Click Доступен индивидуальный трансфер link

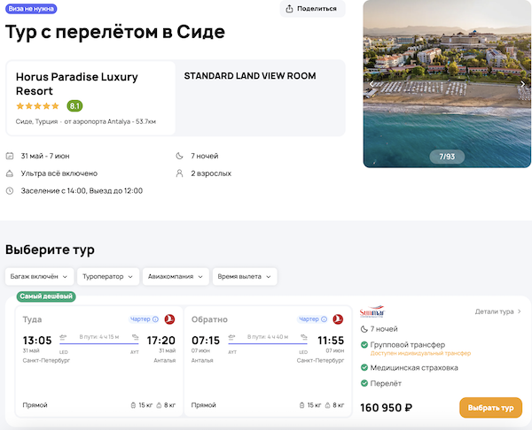[420, 353]
